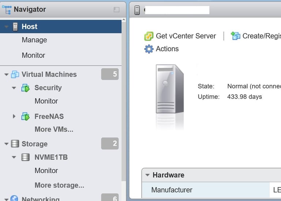Viewport: 281px width, 201px height.
Task: Click the Manufacturer row label
Action: (172, 190)
